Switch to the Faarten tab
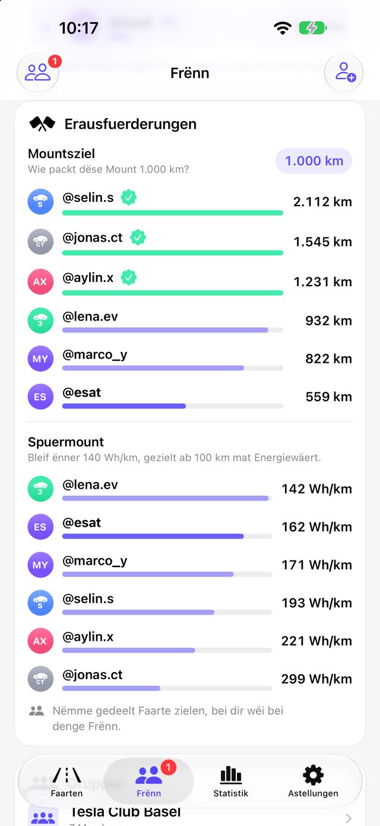The image size is (380, 826). point(66,781)
